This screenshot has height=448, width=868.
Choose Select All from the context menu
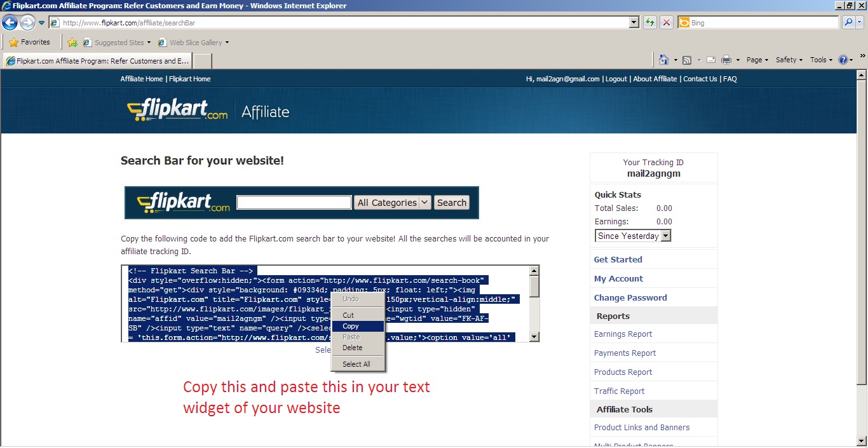click(x=356, y=364)
